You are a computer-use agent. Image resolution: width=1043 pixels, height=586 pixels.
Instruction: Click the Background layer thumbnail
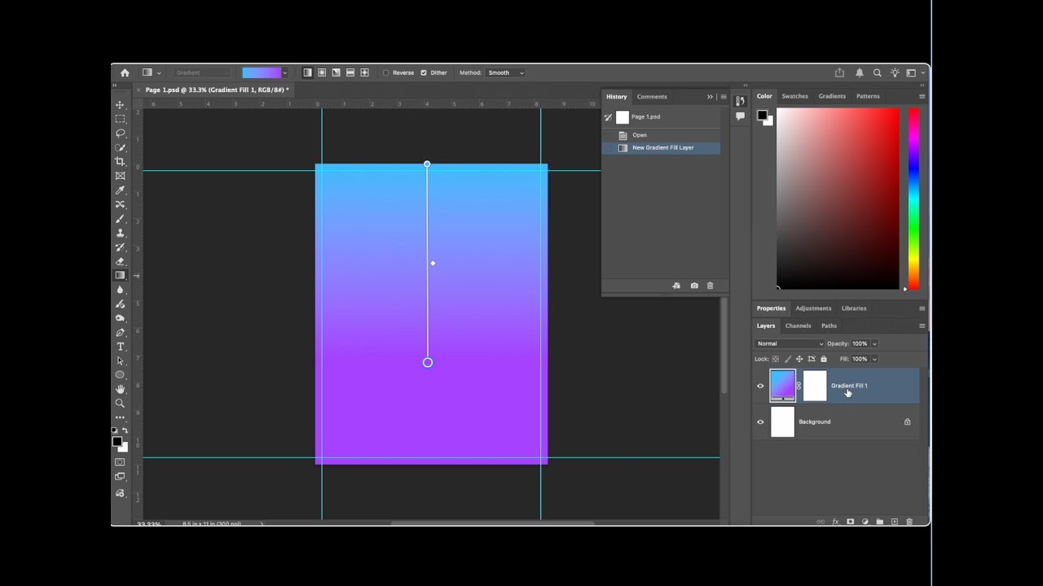(782, 422)
